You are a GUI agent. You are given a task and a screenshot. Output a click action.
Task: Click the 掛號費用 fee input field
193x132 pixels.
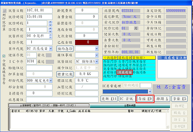[87, 11]
